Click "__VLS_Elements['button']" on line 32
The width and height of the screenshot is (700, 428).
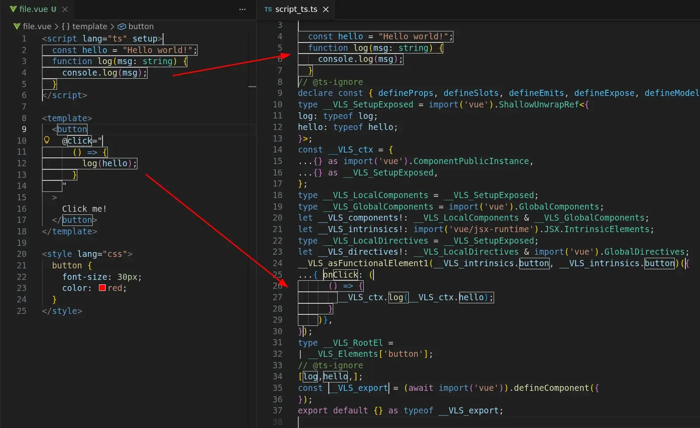click(368, 354)
